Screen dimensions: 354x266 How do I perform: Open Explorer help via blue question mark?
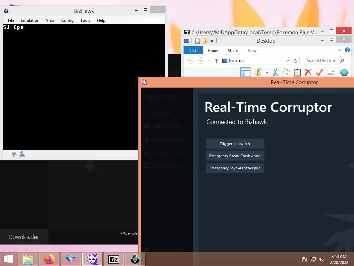tap(347, 50)
